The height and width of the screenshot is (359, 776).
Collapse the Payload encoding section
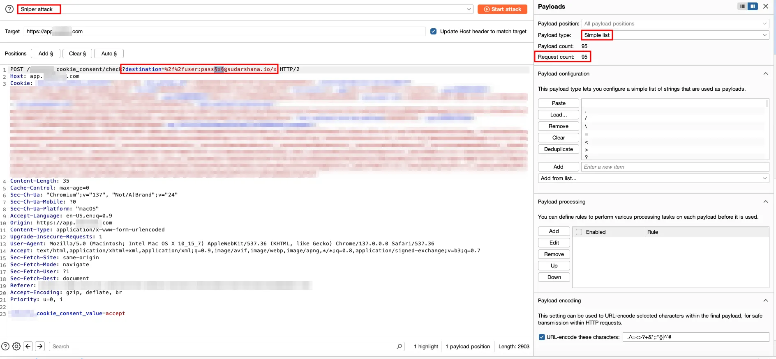766,300
